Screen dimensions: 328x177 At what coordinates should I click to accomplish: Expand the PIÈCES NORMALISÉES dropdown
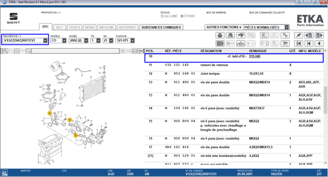pos(287,27)
